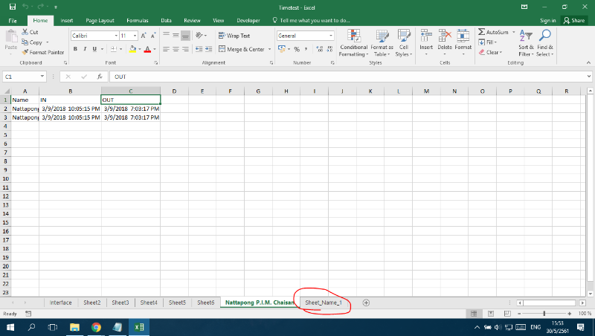
Task: Open Google Chrome from the taskbar
Action: click(96, 326)
